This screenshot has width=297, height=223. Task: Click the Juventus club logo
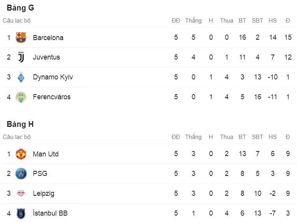pos(21,57)
